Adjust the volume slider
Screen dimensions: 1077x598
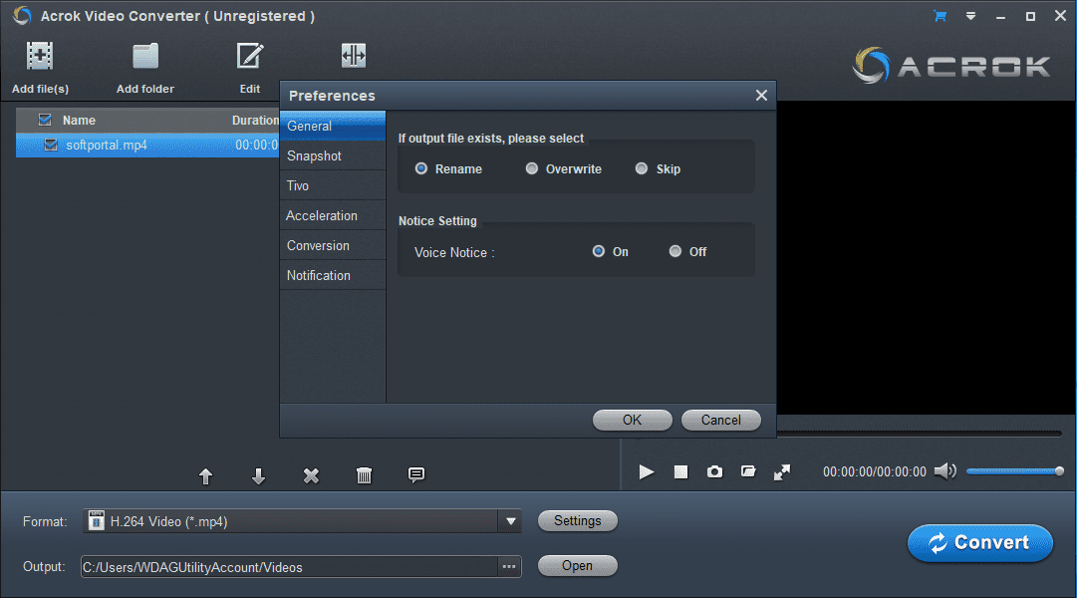[1015, 471]
